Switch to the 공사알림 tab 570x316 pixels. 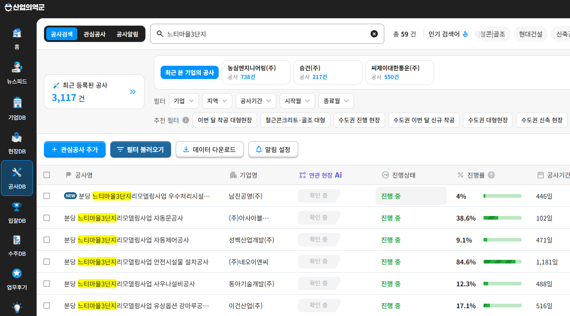click(x=127, y=34)
